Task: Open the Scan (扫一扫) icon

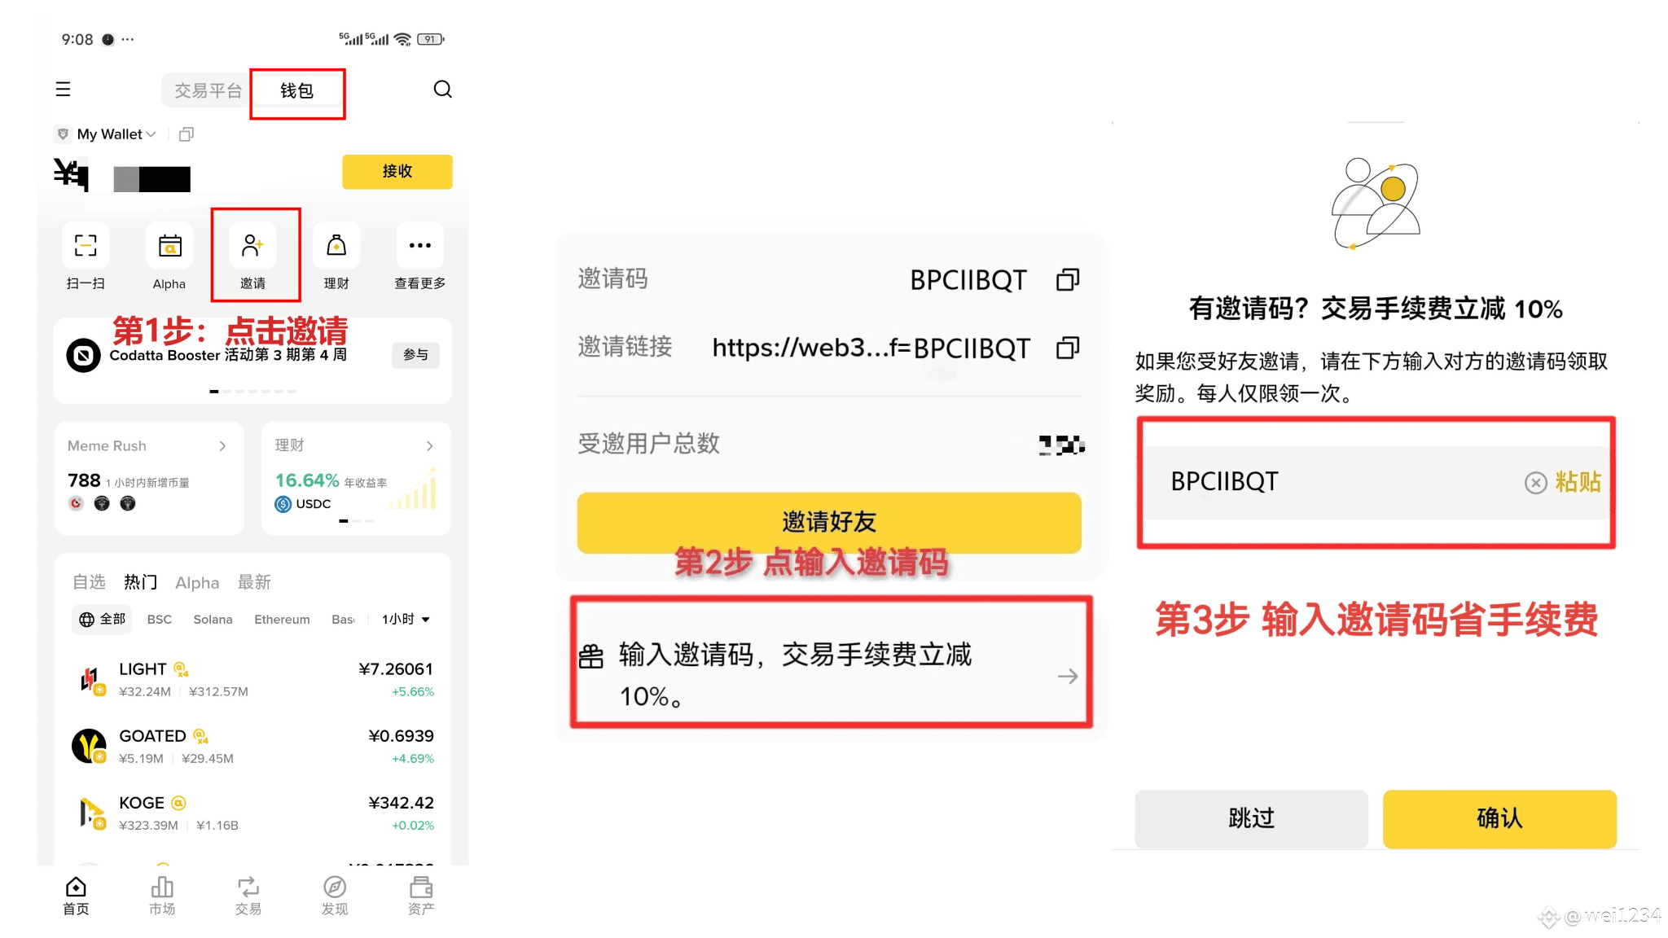Action: (86, 246)
